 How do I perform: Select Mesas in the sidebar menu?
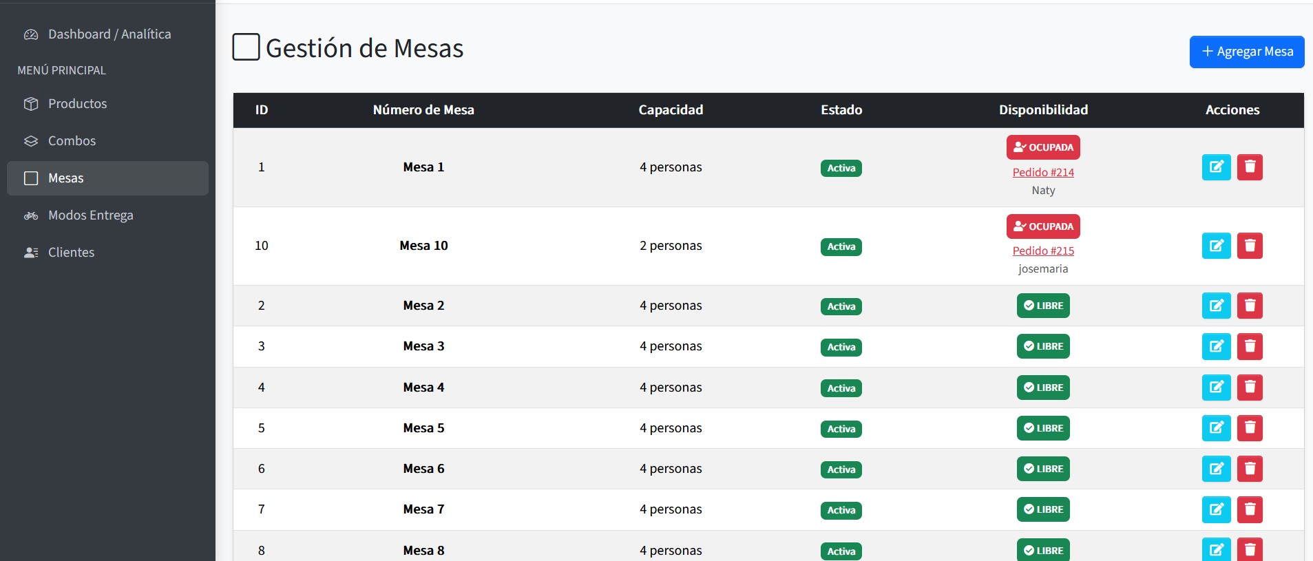coord(107,178)
